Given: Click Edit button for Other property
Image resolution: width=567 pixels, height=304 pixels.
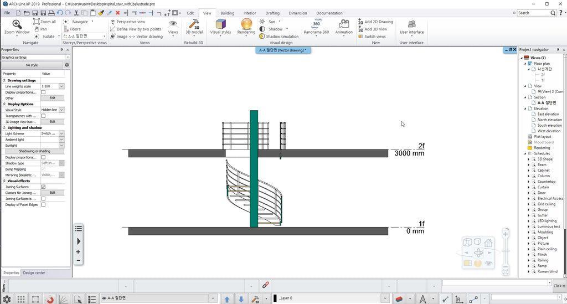Looking at the screenshot, I should [53, 98].
